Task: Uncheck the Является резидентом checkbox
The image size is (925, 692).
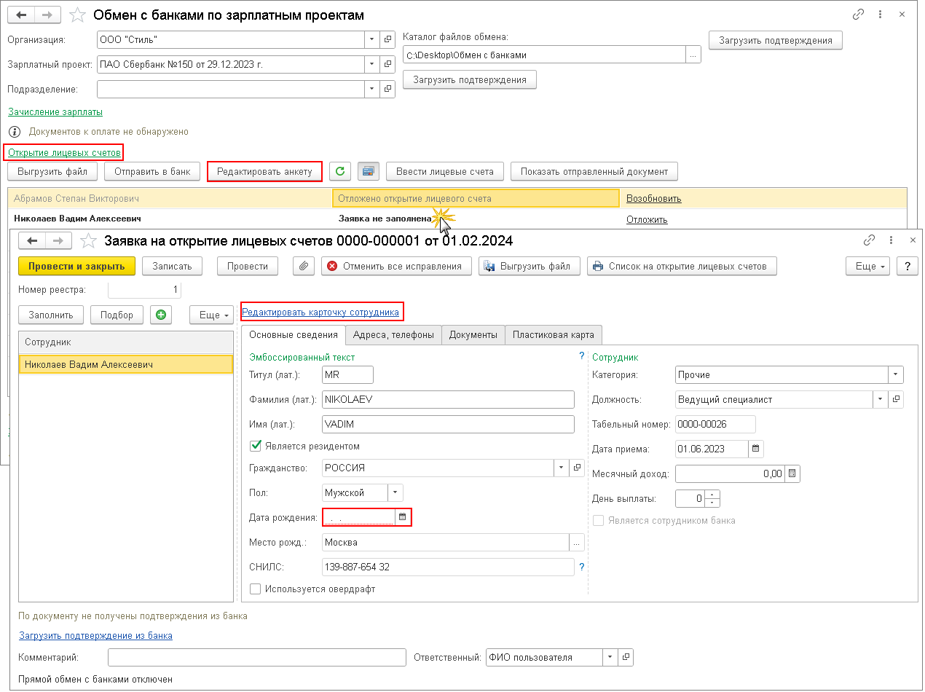Action: click(x=256, y=446)
